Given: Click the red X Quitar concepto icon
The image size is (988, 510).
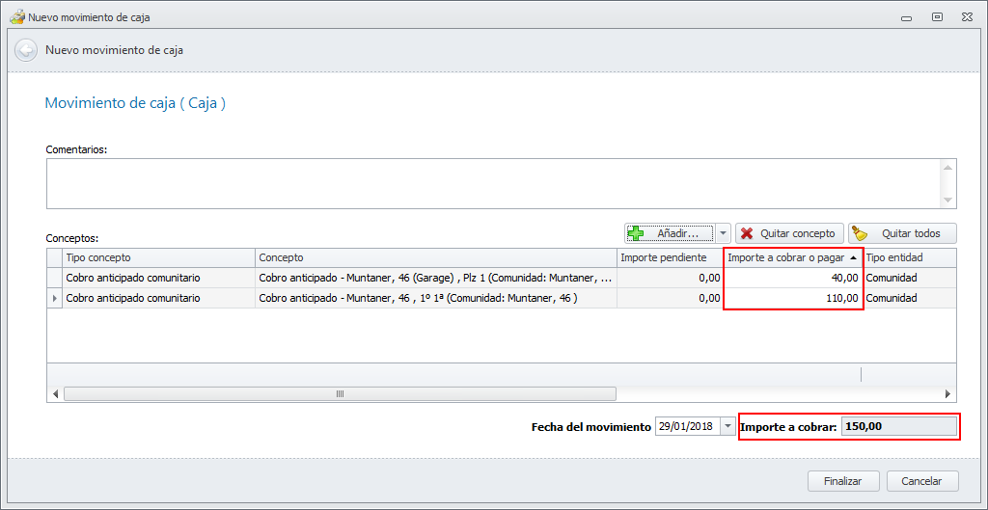Looking at the screenshot, I should point(748,233).
